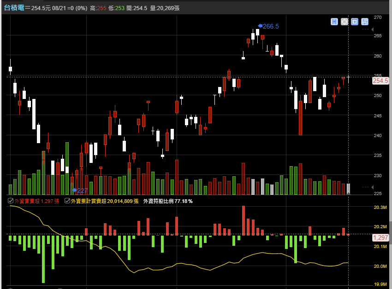
Task: Click the 開:254.5 open price value
Action: 137,8
